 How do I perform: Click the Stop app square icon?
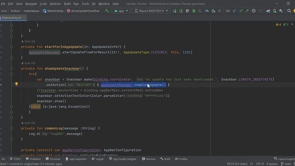[x=219, y=11]
